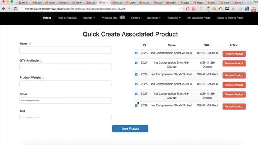Switch to the 'Ana R' browser tab

[239, 3]
